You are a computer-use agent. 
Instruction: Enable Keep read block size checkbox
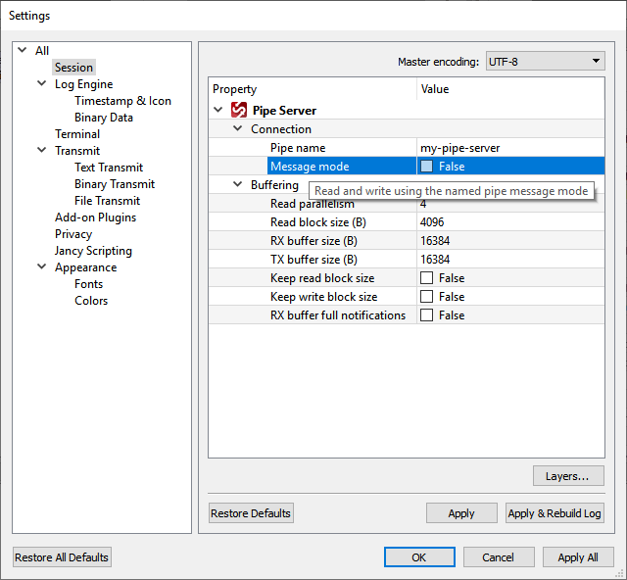tap(427, 277)
